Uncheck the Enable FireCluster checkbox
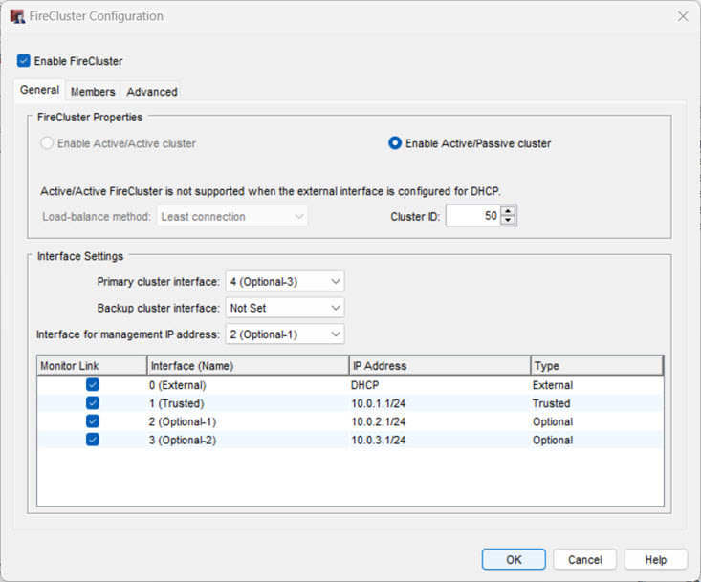This screenshot has width=701, height=582. coord(24,61)
